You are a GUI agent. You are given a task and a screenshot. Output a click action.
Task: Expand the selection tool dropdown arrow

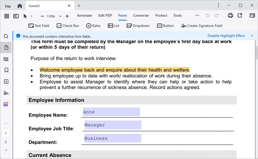[32, 16]
